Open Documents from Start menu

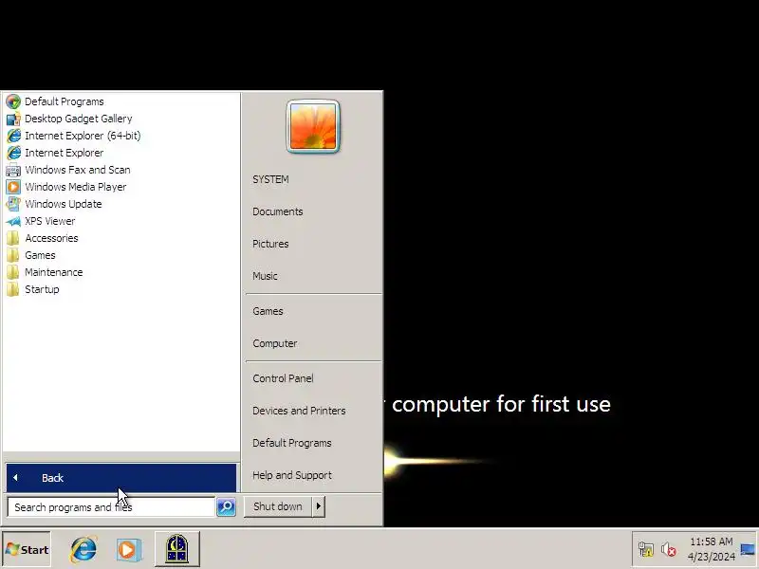[x=277, y=211]
